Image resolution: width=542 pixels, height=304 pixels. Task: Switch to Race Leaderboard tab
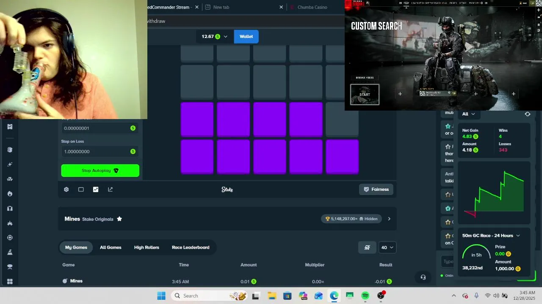click(191, 247)
